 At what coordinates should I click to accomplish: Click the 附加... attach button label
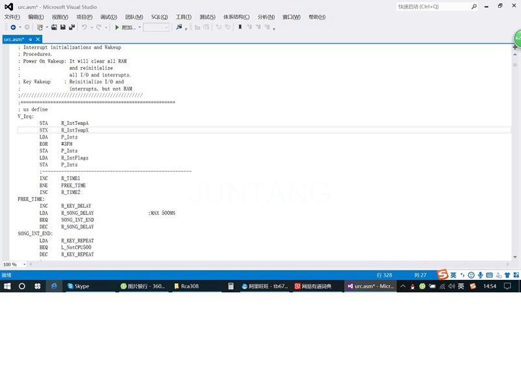click(129, 27)
